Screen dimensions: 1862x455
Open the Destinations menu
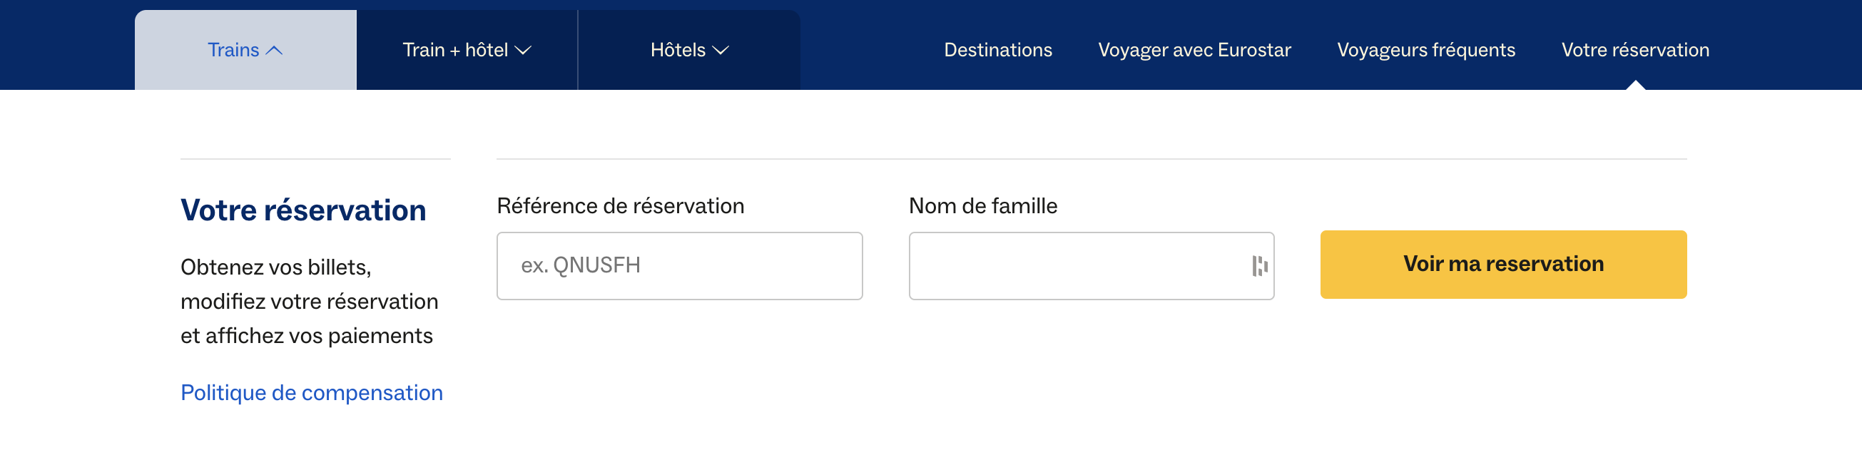[997, 50]
